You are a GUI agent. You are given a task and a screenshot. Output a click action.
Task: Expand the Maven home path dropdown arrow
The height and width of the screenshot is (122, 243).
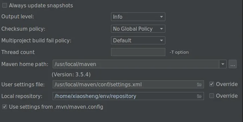point(223,64)
